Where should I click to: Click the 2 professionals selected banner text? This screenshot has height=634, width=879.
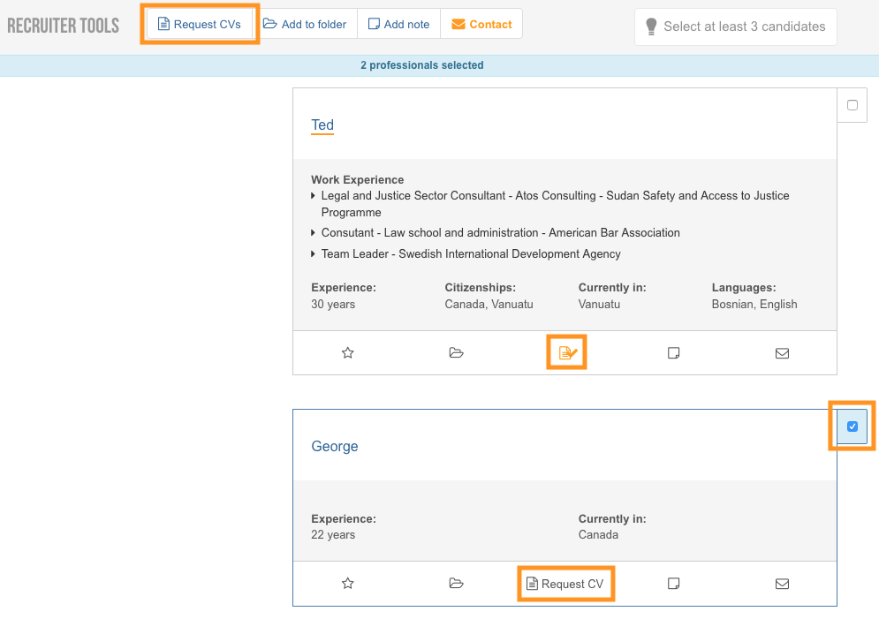click(422, 65)
